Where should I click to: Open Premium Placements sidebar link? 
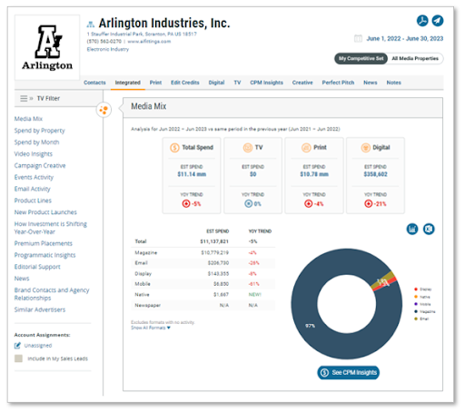coord(44,243)
